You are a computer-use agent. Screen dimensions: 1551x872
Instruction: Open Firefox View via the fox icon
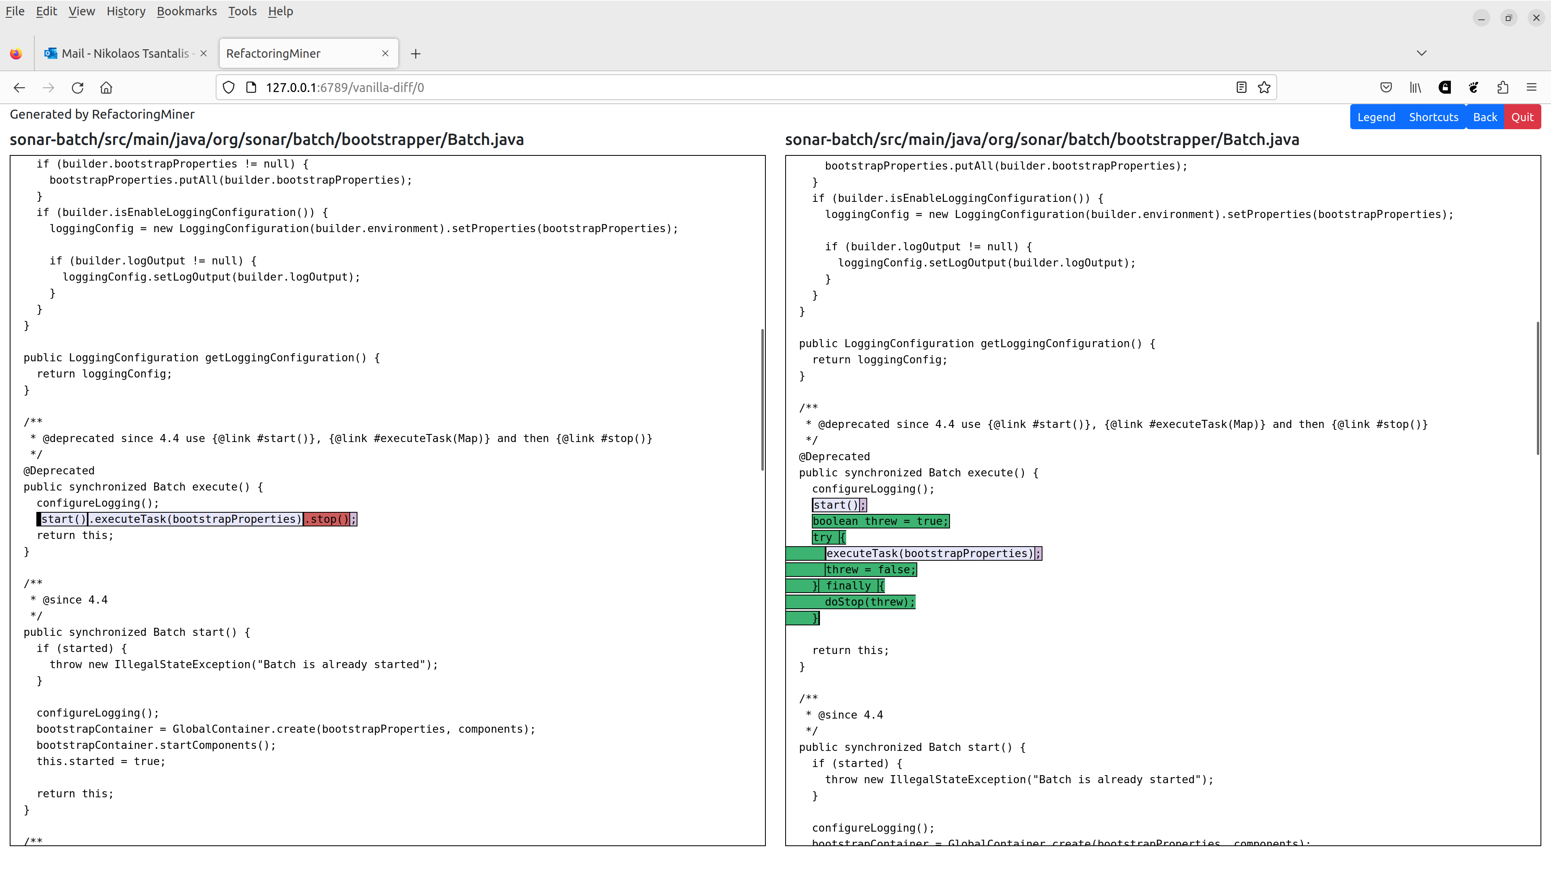16,53
